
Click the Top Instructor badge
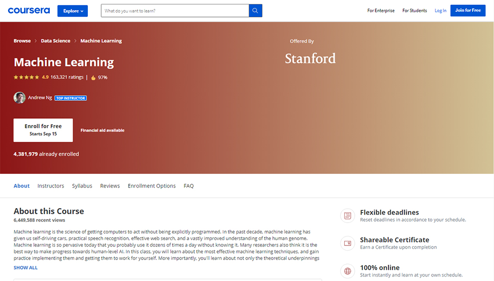[70, 98]
